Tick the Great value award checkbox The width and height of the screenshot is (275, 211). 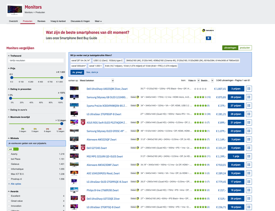[9, 201]
